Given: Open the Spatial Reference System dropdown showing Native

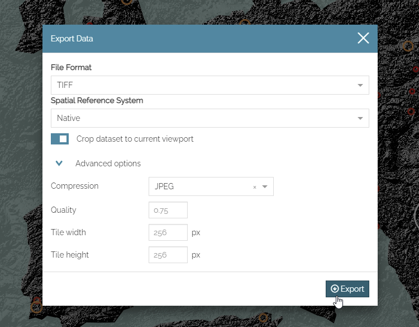Looking at the screenshot, I should click(x=209, y=118).
